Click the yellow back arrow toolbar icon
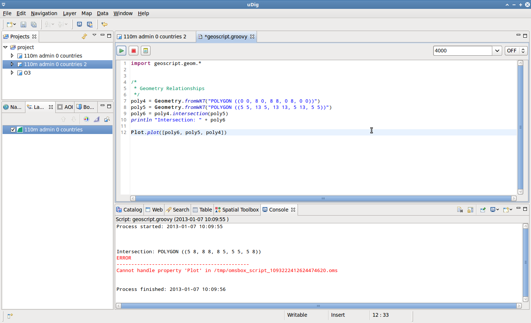Viewport: 531px width, 323px height. coord(104,24)
